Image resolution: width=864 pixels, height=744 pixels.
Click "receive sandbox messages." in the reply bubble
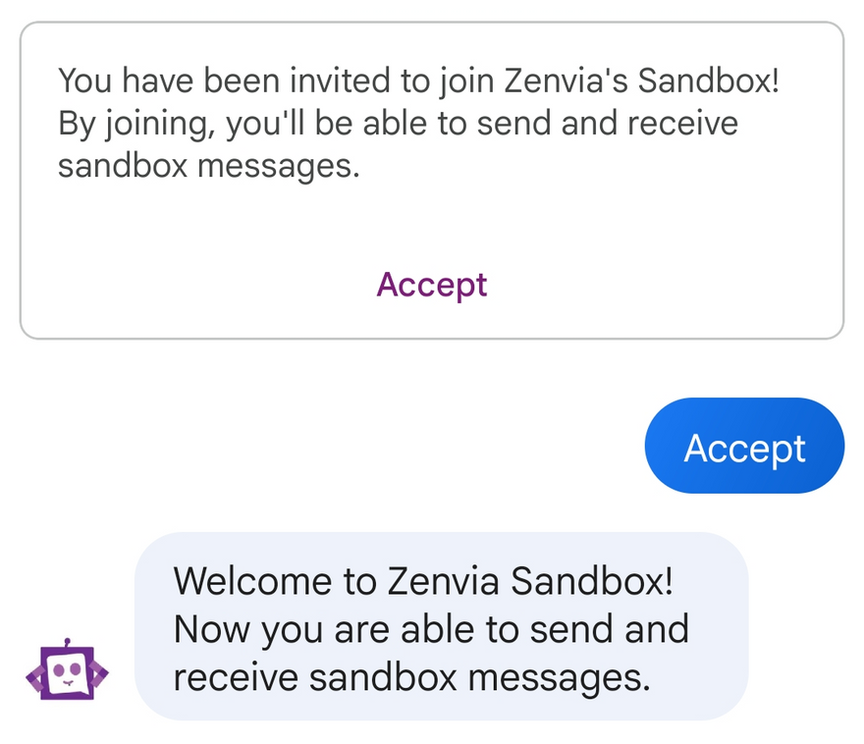(x=411, y=676)
